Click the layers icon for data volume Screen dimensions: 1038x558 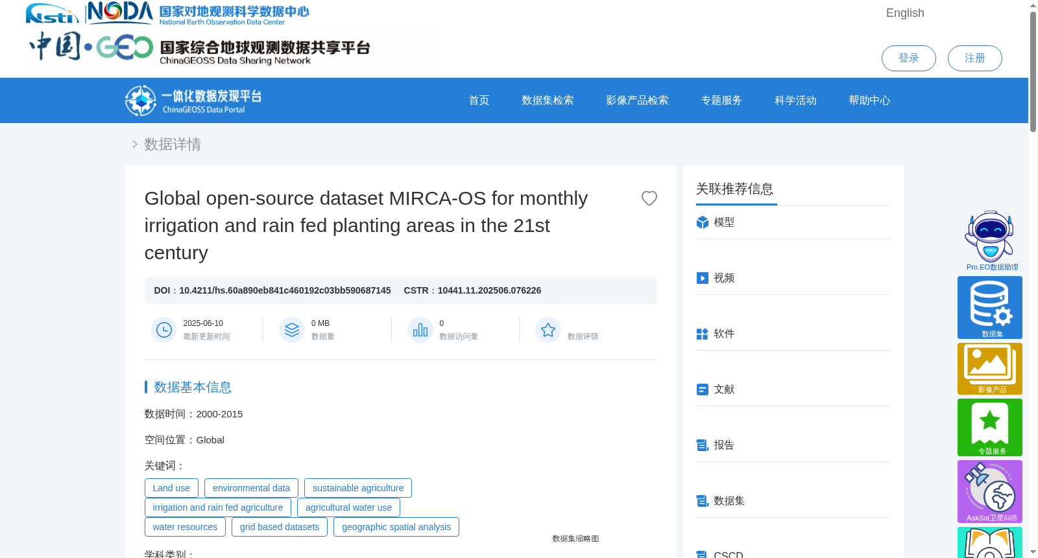292,330
